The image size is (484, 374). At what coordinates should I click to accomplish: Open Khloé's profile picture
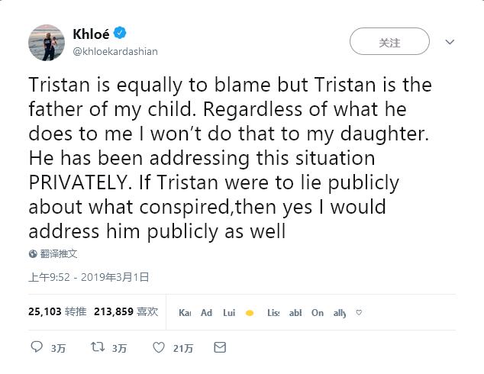click(45, 42)
